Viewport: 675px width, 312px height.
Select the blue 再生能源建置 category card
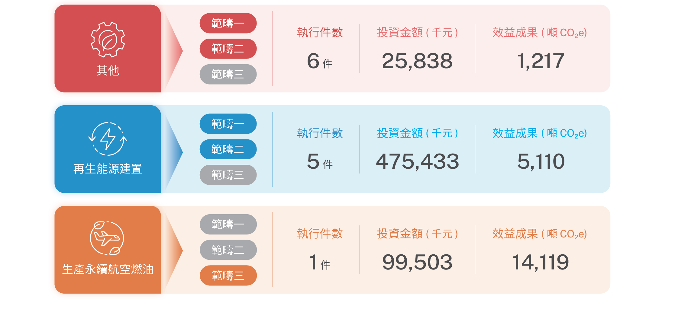(x=108, y=149)
